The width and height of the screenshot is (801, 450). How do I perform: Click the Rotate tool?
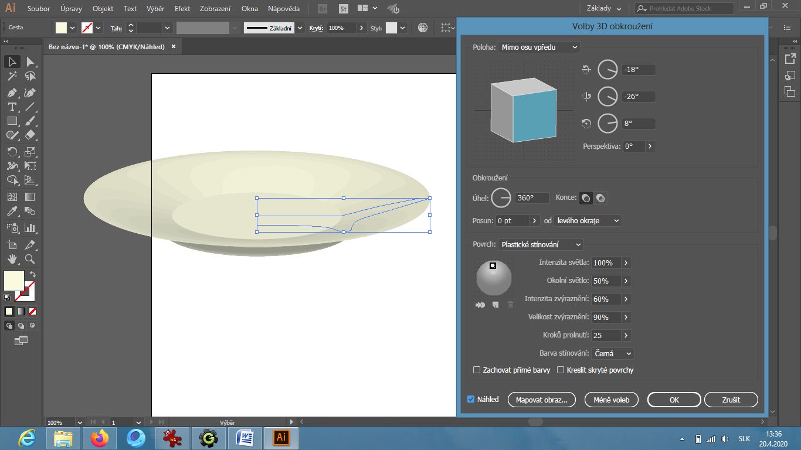[x=12, y=151]
